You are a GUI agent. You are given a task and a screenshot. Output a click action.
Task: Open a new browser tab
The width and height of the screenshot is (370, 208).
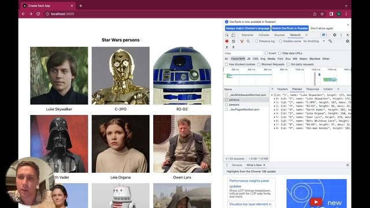[x=80, y=6]
